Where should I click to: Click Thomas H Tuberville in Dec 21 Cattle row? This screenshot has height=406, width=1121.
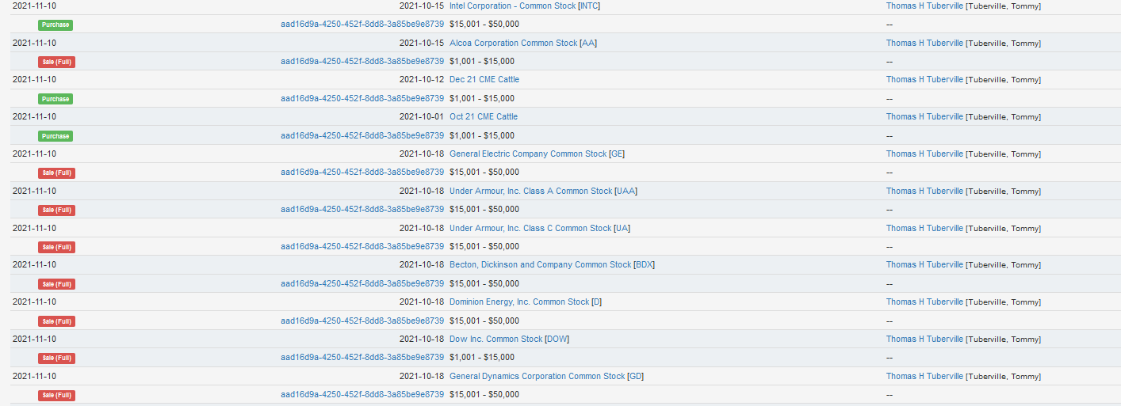pyautogui.click(x=924, y=79)
